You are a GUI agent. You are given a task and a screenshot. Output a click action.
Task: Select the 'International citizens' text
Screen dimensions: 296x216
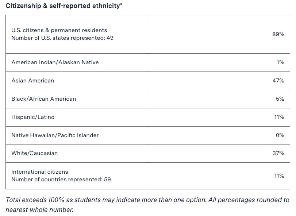[x=40, y=172]
